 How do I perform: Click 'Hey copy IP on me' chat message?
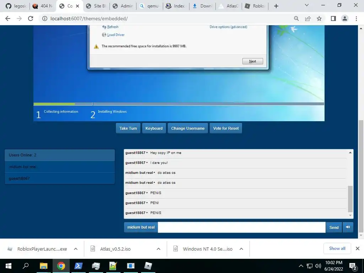(x=166, y=153)
